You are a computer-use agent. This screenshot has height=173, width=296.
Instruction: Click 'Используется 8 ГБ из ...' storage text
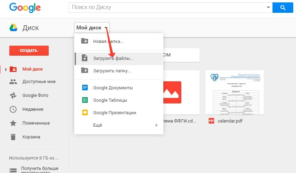[34, 158]
